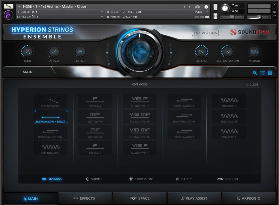Open the MIDI channel dropdown
This screenshot has width=279, height=205.
tap(102, 17)
